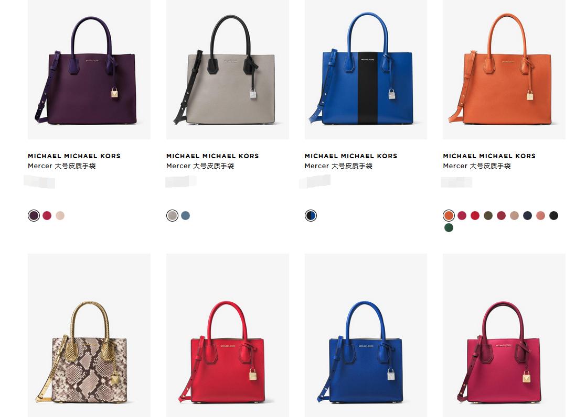575x417 pixels.
Task: Open the orange Mercer tote product image
Action: point(504,70)
